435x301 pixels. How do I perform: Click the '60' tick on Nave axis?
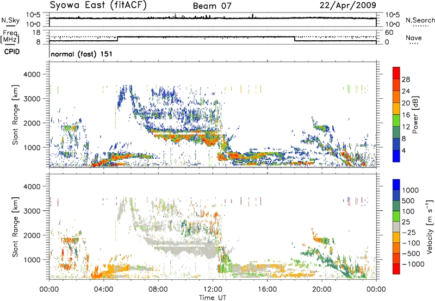click(x=389, y=33)
